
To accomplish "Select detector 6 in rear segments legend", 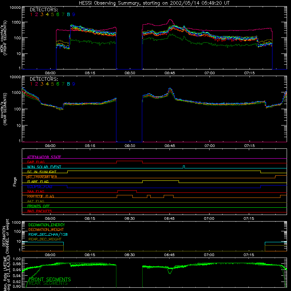I will 58,84.
